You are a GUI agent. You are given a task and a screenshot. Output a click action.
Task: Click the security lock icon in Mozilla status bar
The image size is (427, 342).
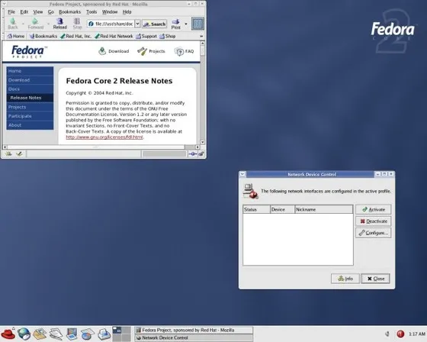pyautogui.click(x=201, y=154)
